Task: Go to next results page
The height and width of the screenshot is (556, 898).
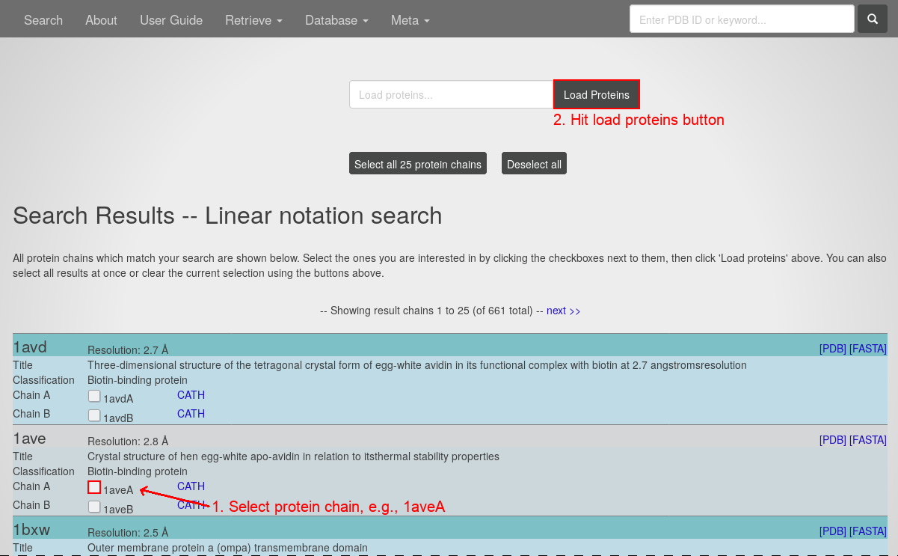Action: [x=563, y=311]
